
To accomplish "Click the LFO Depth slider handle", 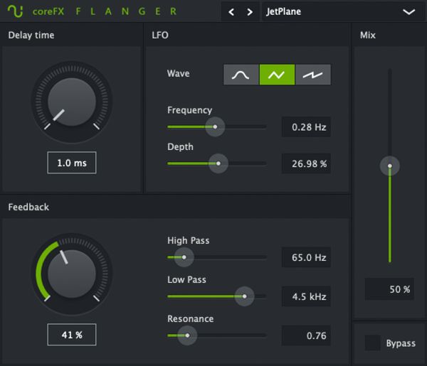I will point(218,163).
